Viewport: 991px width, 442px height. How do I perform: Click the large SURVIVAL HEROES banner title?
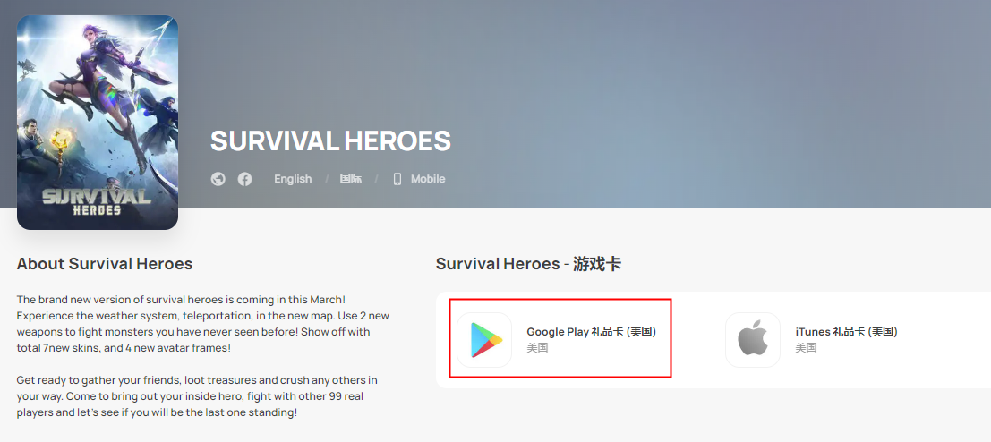pyautogui.click(x=330, y=140)
